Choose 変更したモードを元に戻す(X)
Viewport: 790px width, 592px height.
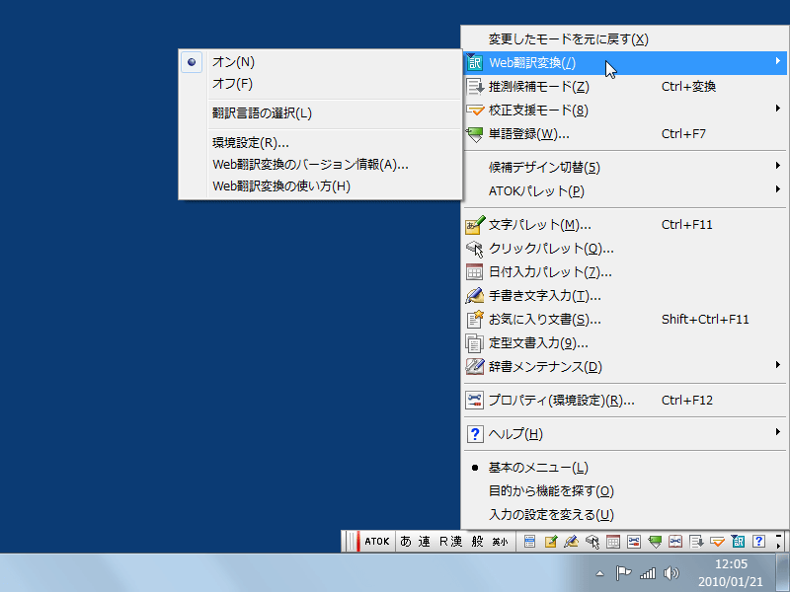coord(625,39)
